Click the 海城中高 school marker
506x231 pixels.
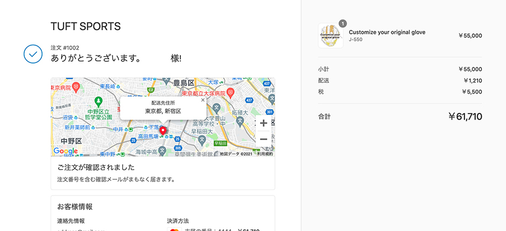coord(163,150)
